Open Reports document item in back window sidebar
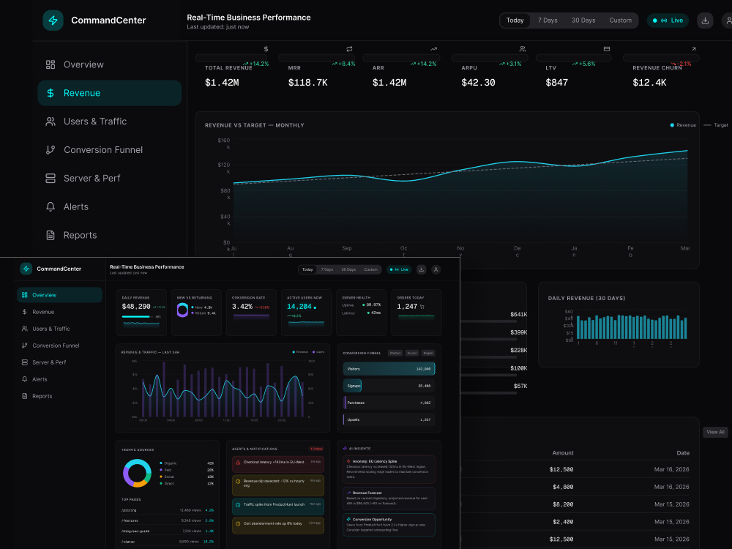This screenshot has width=732, height=549. (109, 235)
